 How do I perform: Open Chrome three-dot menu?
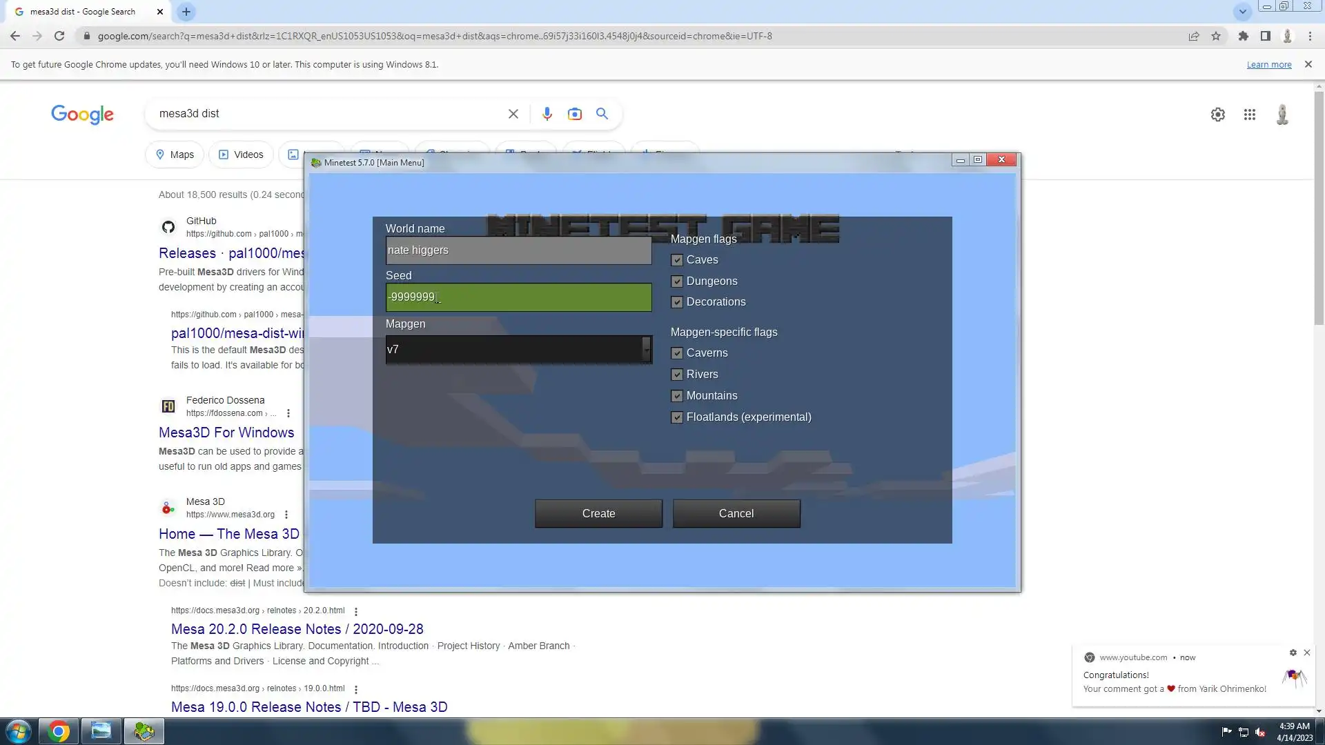point(1310,36)
